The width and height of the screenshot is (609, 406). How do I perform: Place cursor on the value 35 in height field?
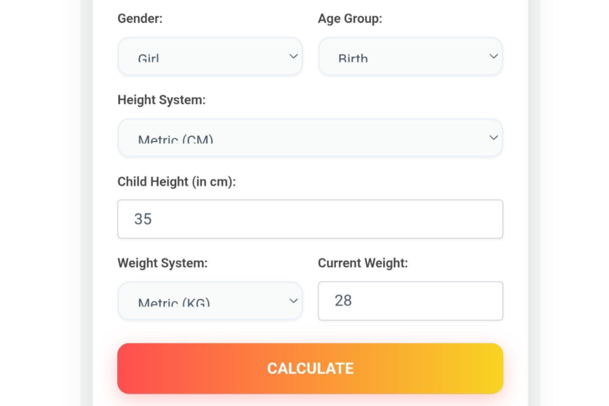tap(143, 219)
